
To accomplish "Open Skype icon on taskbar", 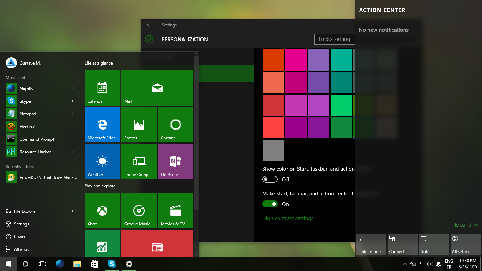I will (112, 264).
